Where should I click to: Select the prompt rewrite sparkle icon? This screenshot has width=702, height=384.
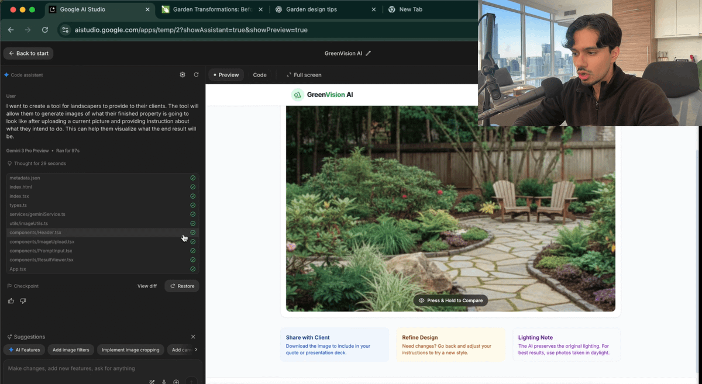[x=152, y=382]
